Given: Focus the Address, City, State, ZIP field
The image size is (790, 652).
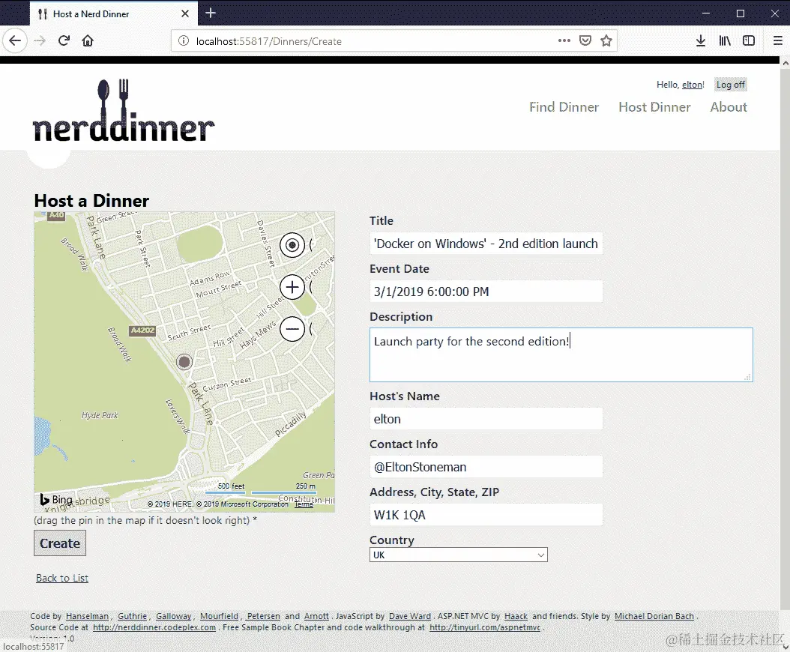Looking at the screenshot, I should click(486, 515).
